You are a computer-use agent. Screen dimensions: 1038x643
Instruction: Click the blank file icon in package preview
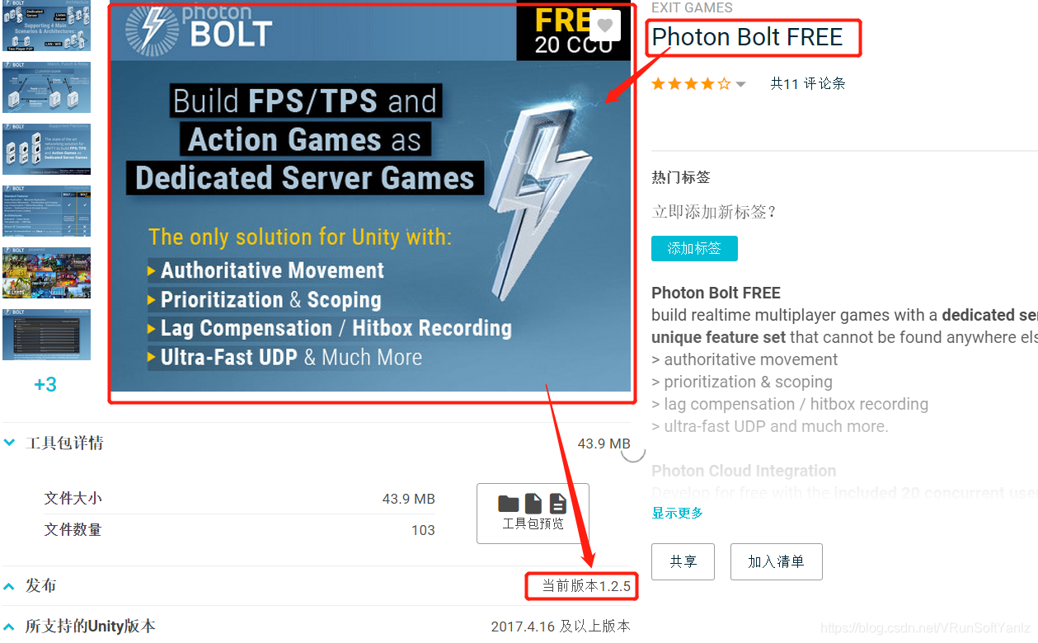533,503
